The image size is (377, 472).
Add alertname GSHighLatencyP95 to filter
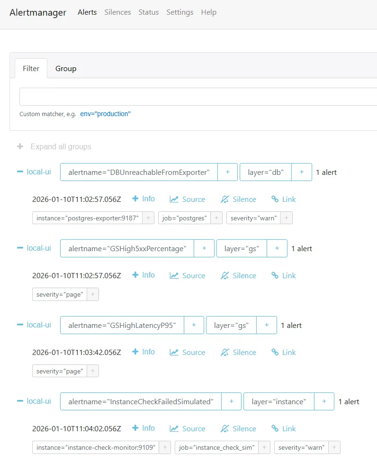point(194,325)
